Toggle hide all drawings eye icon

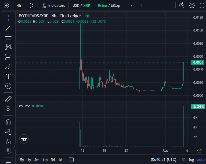coord(8,151)
